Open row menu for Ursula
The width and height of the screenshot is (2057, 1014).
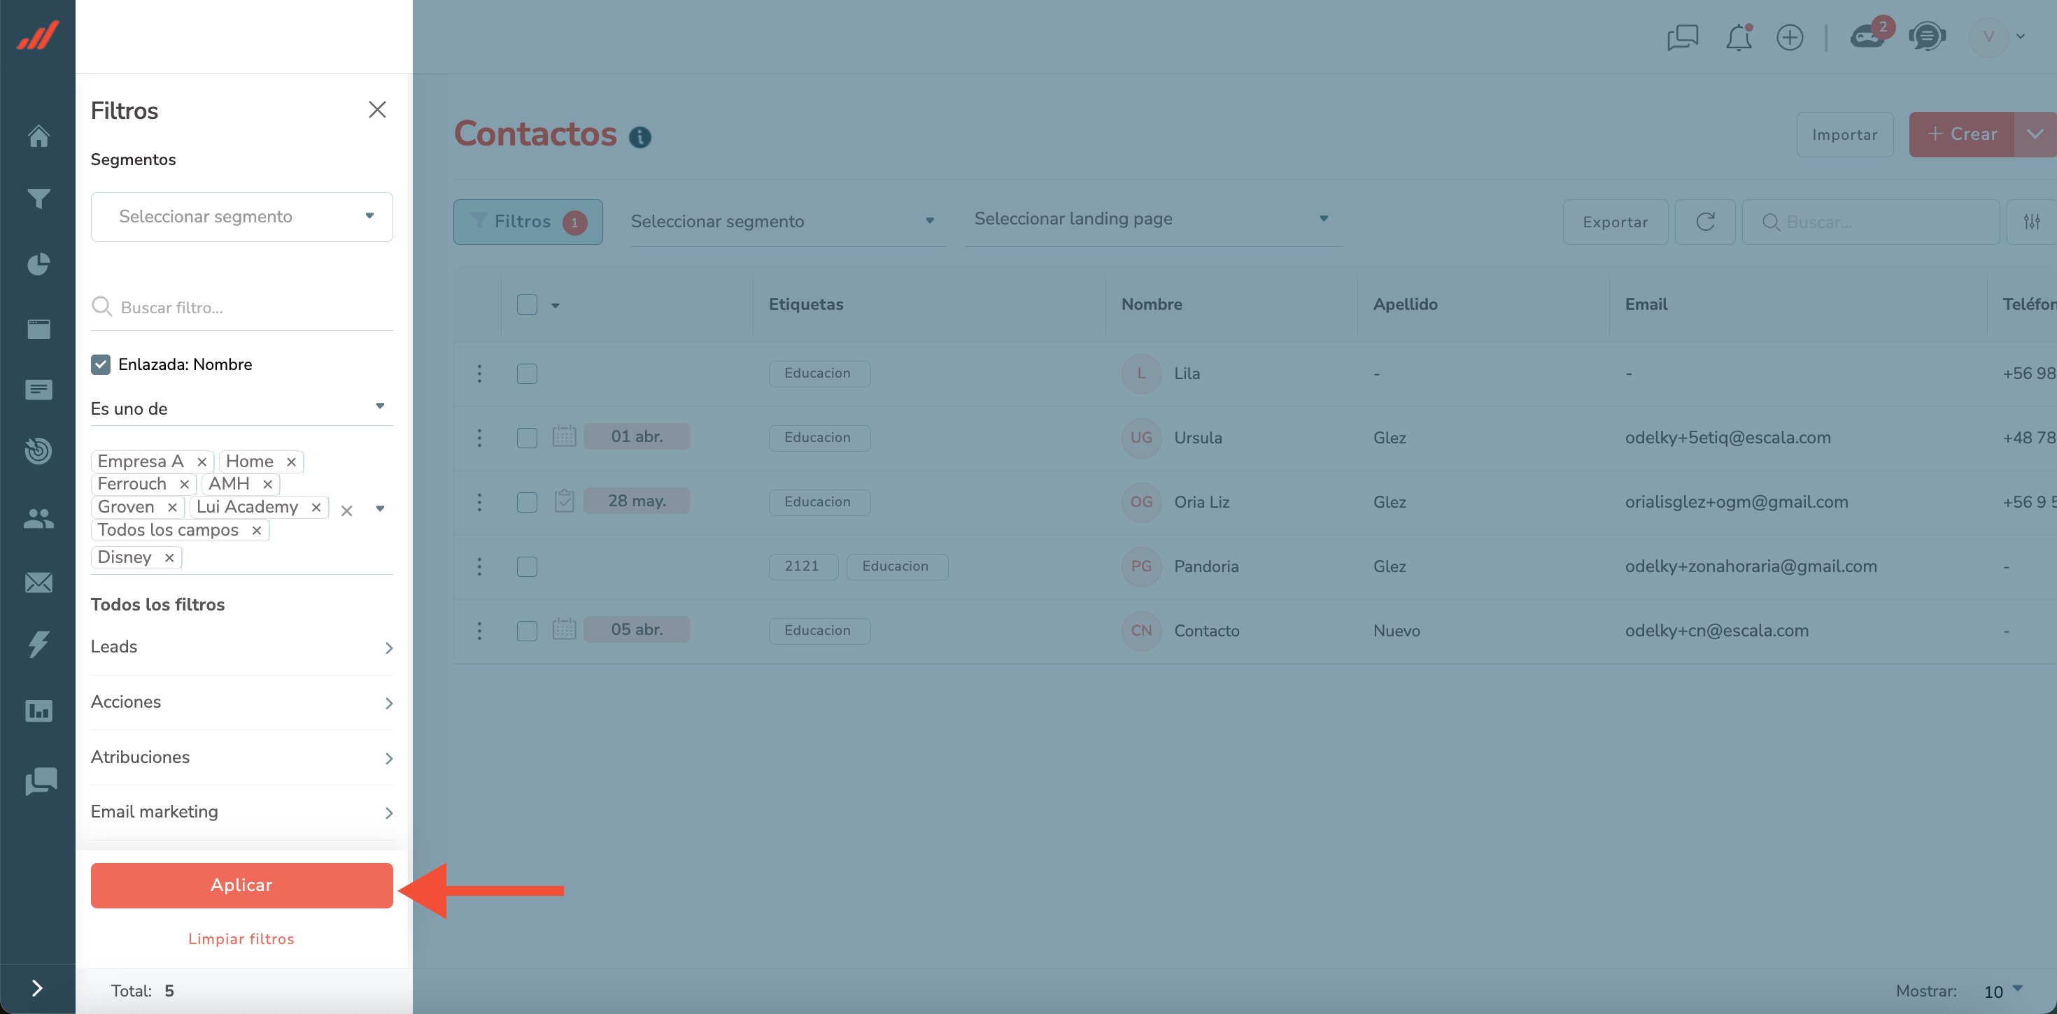pos(479,438)
